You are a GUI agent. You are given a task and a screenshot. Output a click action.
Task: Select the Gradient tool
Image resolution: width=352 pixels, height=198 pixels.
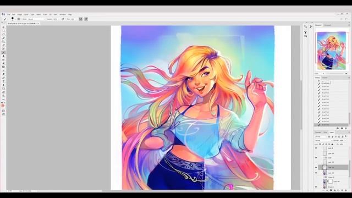(x=3, y=67)
